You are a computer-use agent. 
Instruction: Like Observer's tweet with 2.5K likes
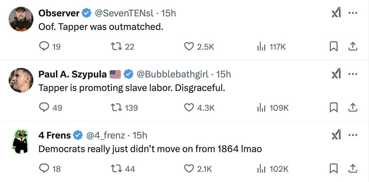click(x=189, y=47)
